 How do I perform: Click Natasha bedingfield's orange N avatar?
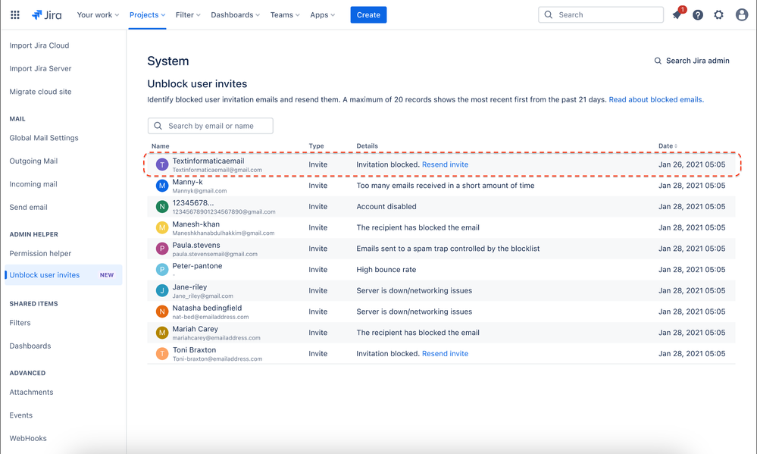click(x=161, y=312)
